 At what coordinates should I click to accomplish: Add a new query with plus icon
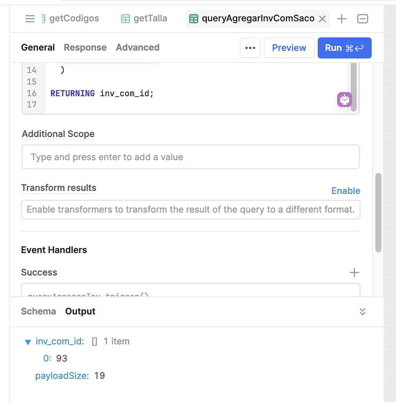341,19
